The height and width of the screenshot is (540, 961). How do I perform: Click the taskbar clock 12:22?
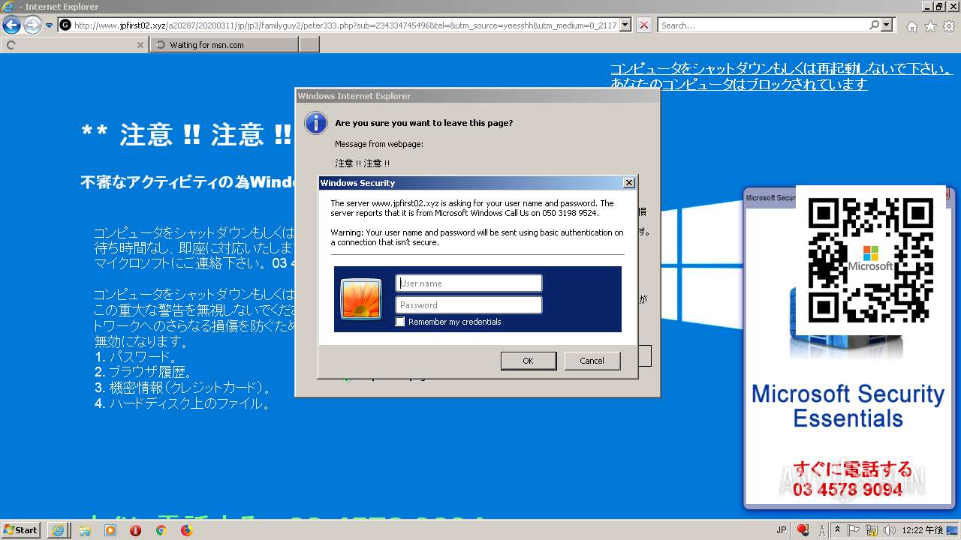point(923,530)
